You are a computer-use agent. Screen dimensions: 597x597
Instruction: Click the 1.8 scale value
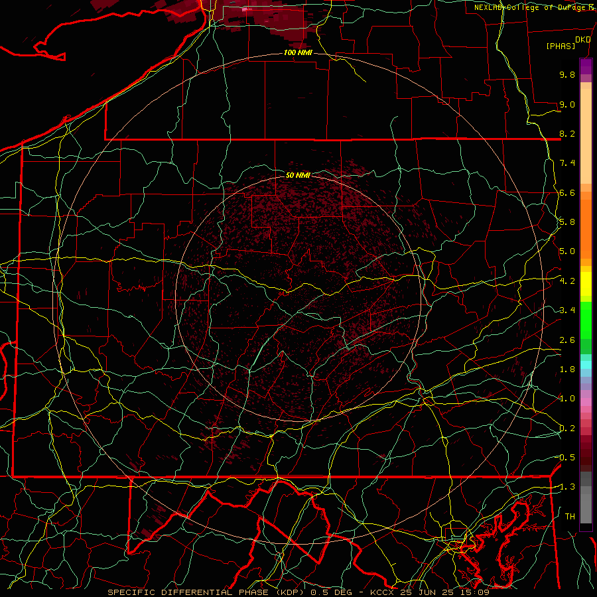[567, 369]
